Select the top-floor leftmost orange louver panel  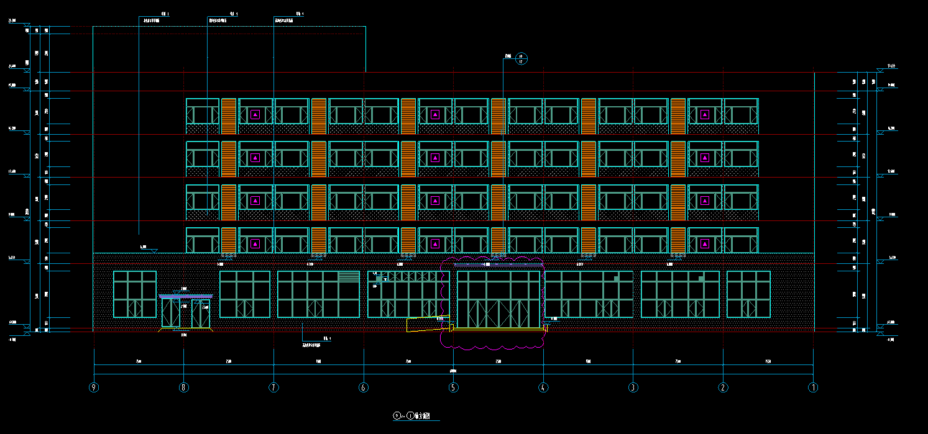coord(229,116)
